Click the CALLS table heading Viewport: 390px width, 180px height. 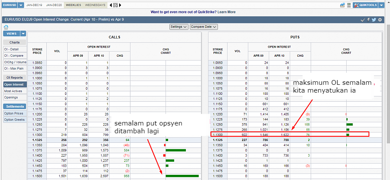click(114, 37)
